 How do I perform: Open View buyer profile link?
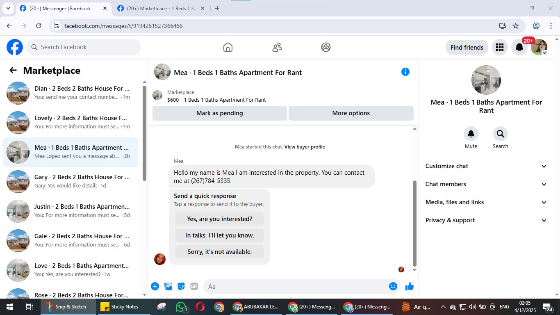click(x=305, y=147)
